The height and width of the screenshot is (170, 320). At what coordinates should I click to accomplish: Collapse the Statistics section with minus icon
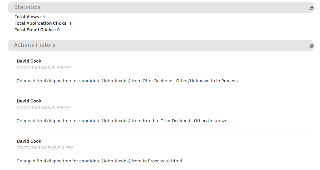311,8
